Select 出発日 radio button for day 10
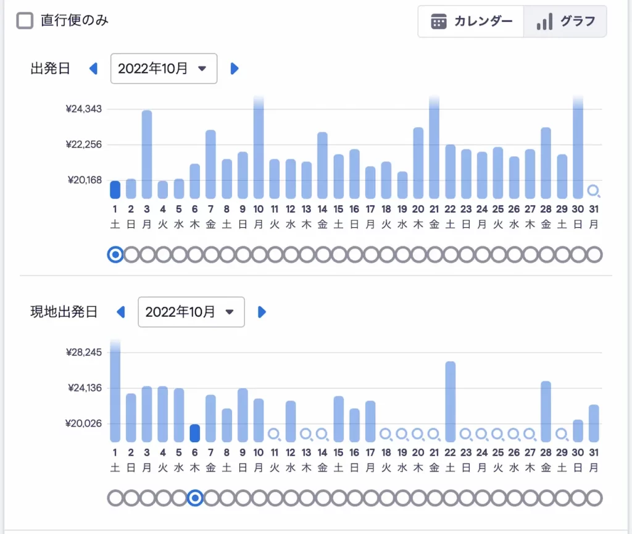Viewport: 632px width, 534px height. pyautogui.click(x=259, y=255)
